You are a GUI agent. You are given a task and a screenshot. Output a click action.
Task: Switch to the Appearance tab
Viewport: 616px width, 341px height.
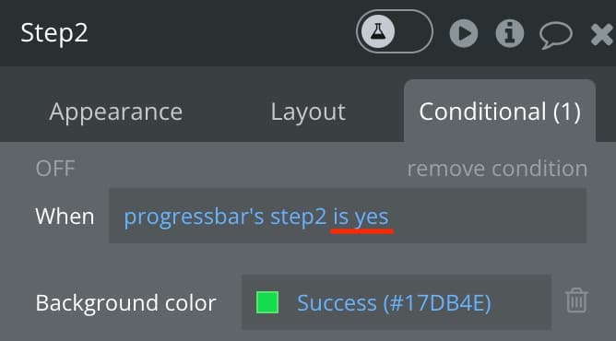click(116, 112)
